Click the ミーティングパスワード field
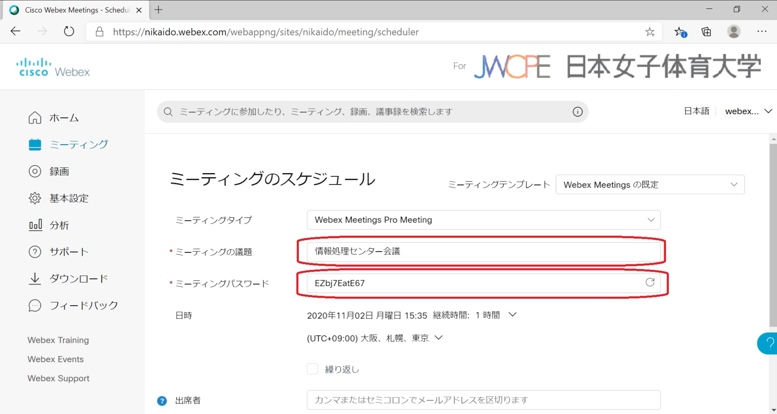The width and height of the screenshot is (777, 414). click(483, 283)
